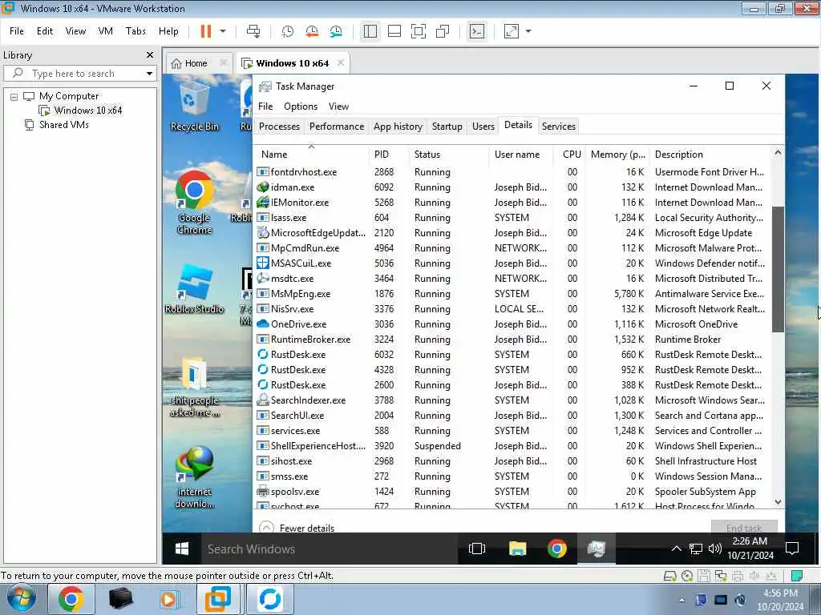
Task: Switch to the Processes tab
Action: [279, 127]
